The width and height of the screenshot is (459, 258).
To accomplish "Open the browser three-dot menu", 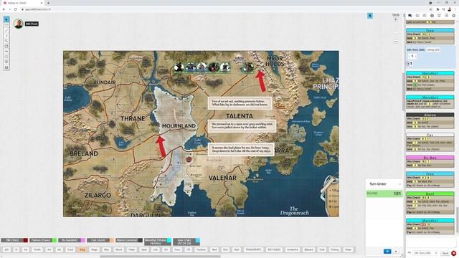I will click(455, 9).
